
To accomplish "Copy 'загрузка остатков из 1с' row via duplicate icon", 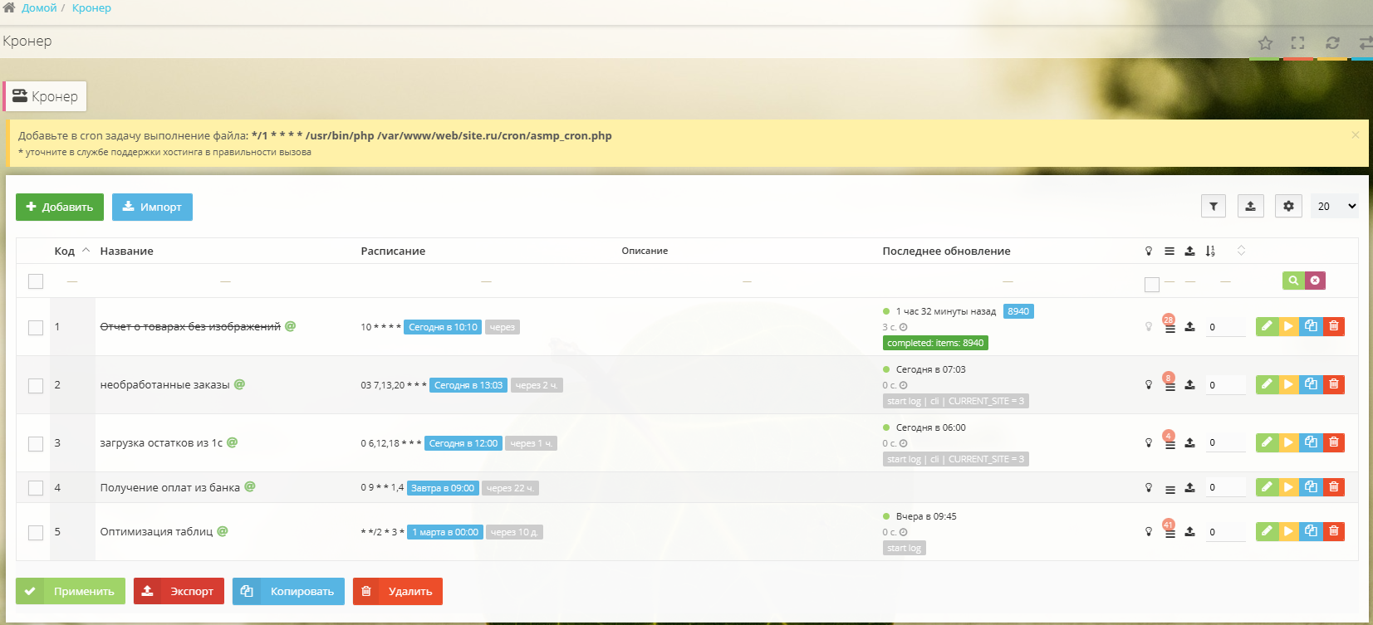I will click(1311, 442).
